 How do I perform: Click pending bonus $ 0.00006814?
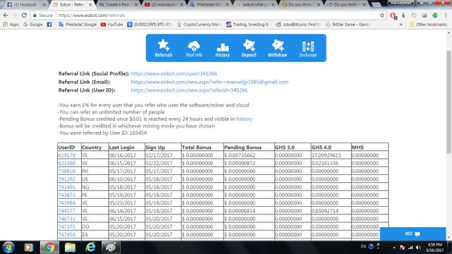click(240, 211)
